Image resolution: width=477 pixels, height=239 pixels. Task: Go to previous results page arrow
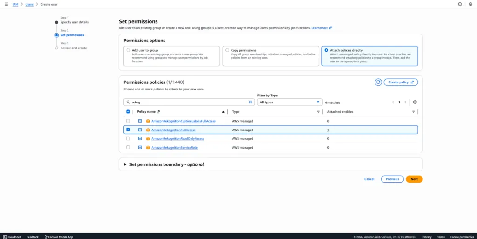(x=393, y=102)
